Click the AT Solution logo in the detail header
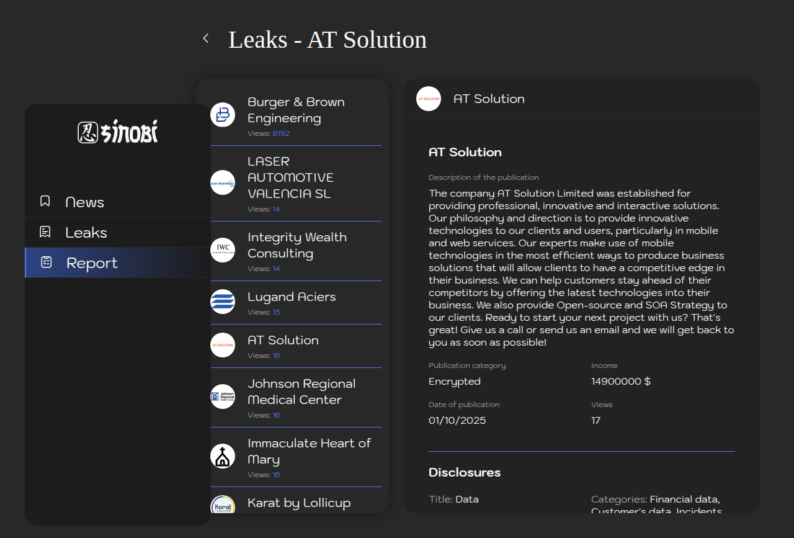 pyautogui.click(x=429, y=99)
